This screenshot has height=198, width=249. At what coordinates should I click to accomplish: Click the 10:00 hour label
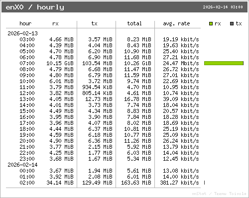(x=27, y=81)
